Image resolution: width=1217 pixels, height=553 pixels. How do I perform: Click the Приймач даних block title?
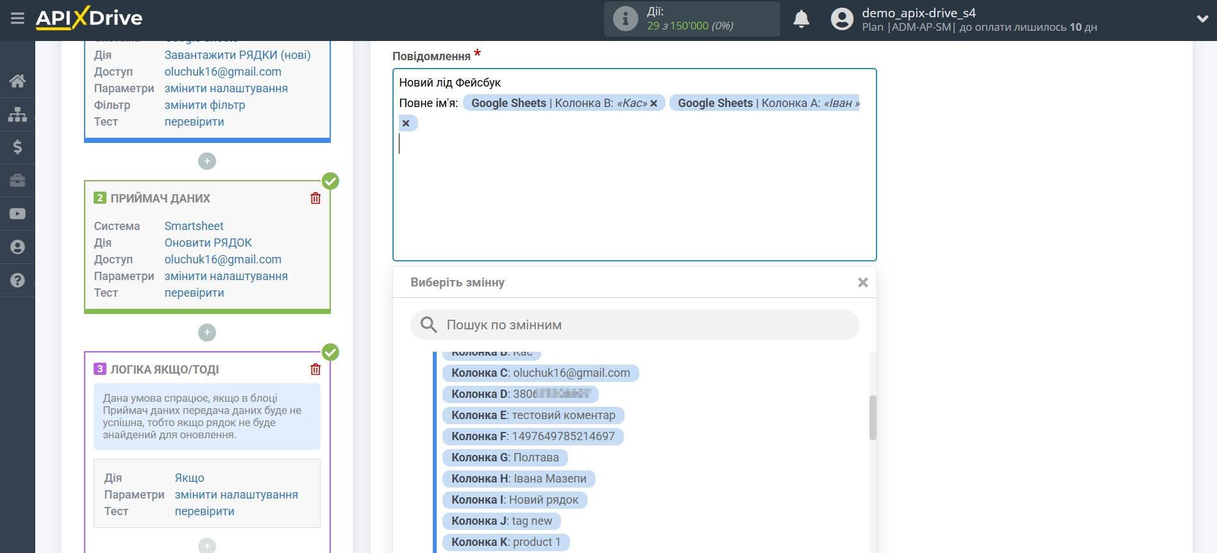click(x=160, y=199)
